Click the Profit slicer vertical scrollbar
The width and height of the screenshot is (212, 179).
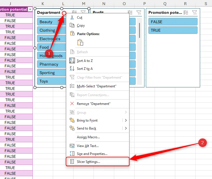point(140,30)
